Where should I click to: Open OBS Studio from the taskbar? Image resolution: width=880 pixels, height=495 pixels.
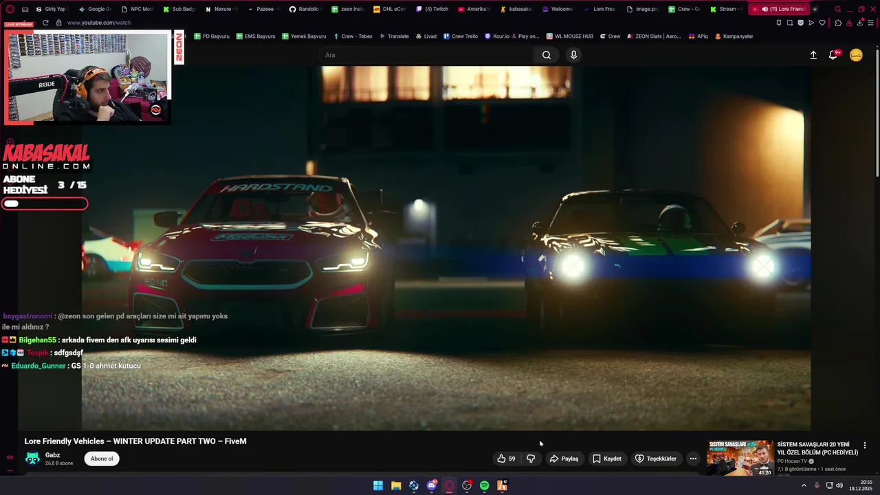pos(467,485)
